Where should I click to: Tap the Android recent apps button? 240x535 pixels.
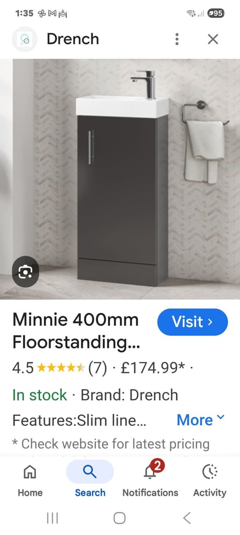coord(53,518)
